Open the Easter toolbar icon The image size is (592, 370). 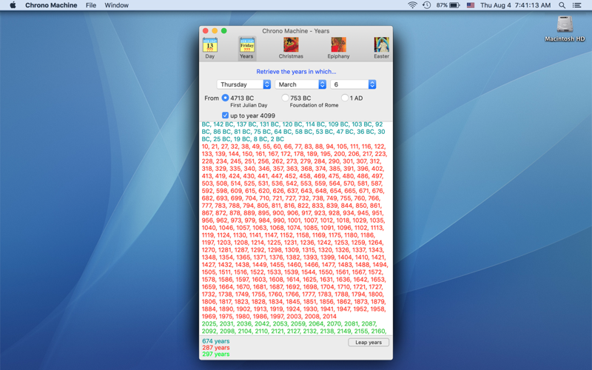381,48
